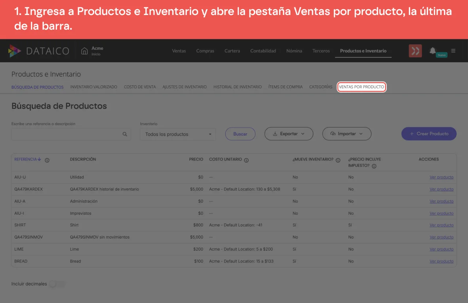Switch to Ajustes de inventario tab
The image size is (468, 303).
pyautogui.click(x=185, y=87)
